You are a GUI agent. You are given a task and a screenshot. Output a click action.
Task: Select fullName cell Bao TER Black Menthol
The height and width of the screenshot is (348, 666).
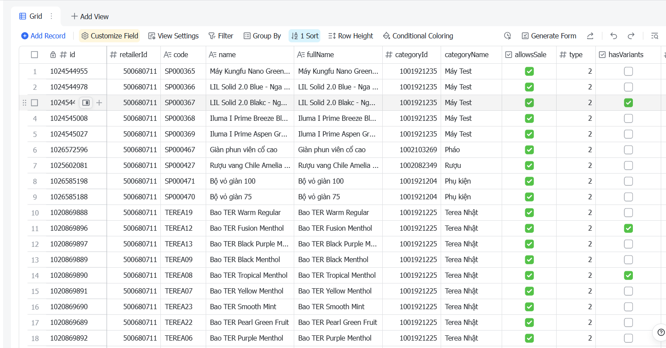(x=338, y=259)
